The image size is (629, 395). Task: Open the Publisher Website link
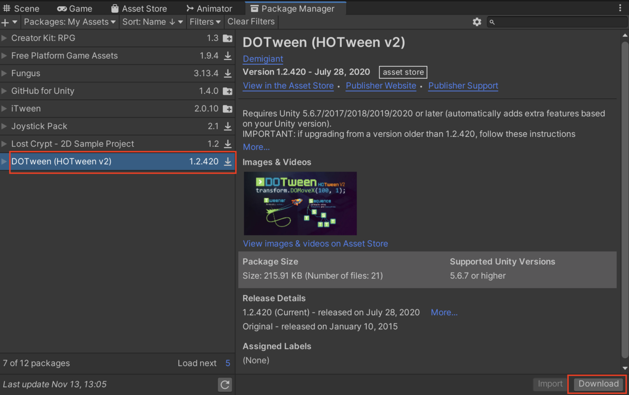(381, 86)
